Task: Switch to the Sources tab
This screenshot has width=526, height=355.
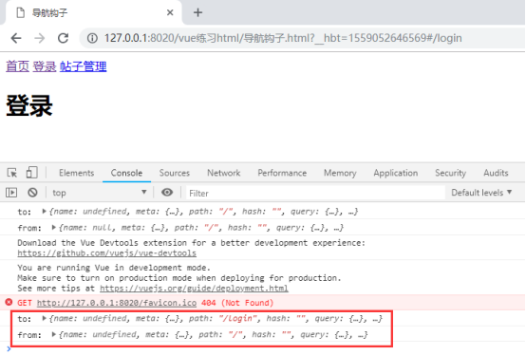Action: [x=175, y=173]
